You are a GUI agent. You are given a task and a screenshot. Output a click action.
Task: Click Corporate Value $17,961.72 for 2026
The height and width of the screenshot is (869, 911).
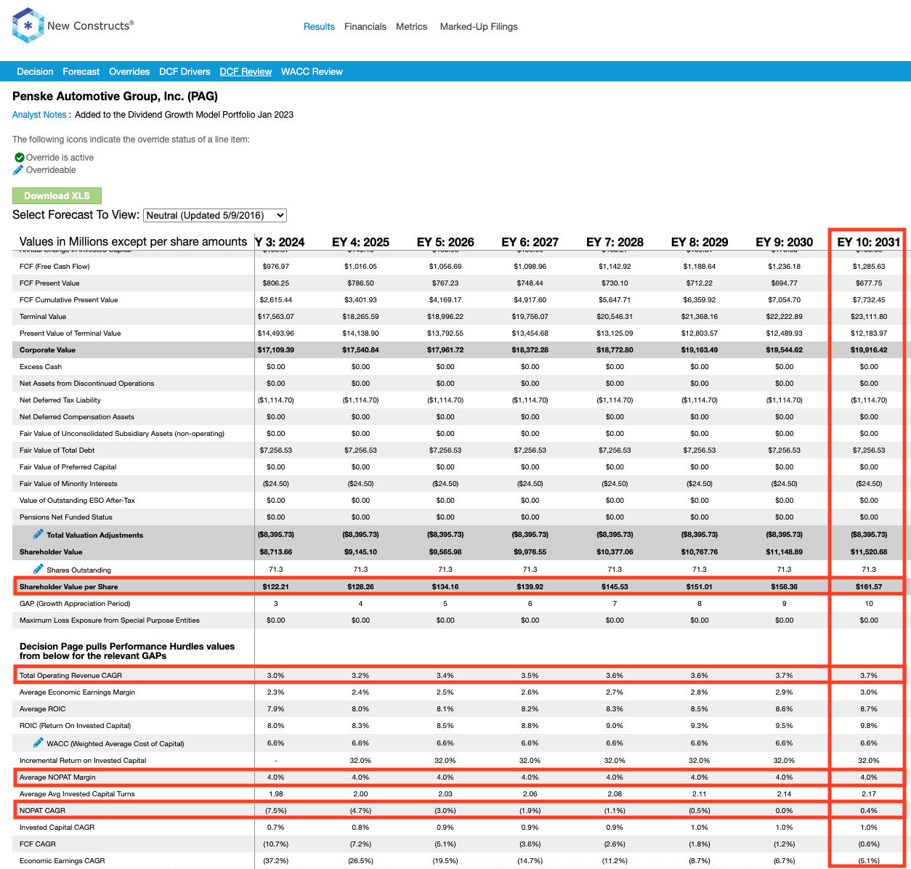click(445, 350)
